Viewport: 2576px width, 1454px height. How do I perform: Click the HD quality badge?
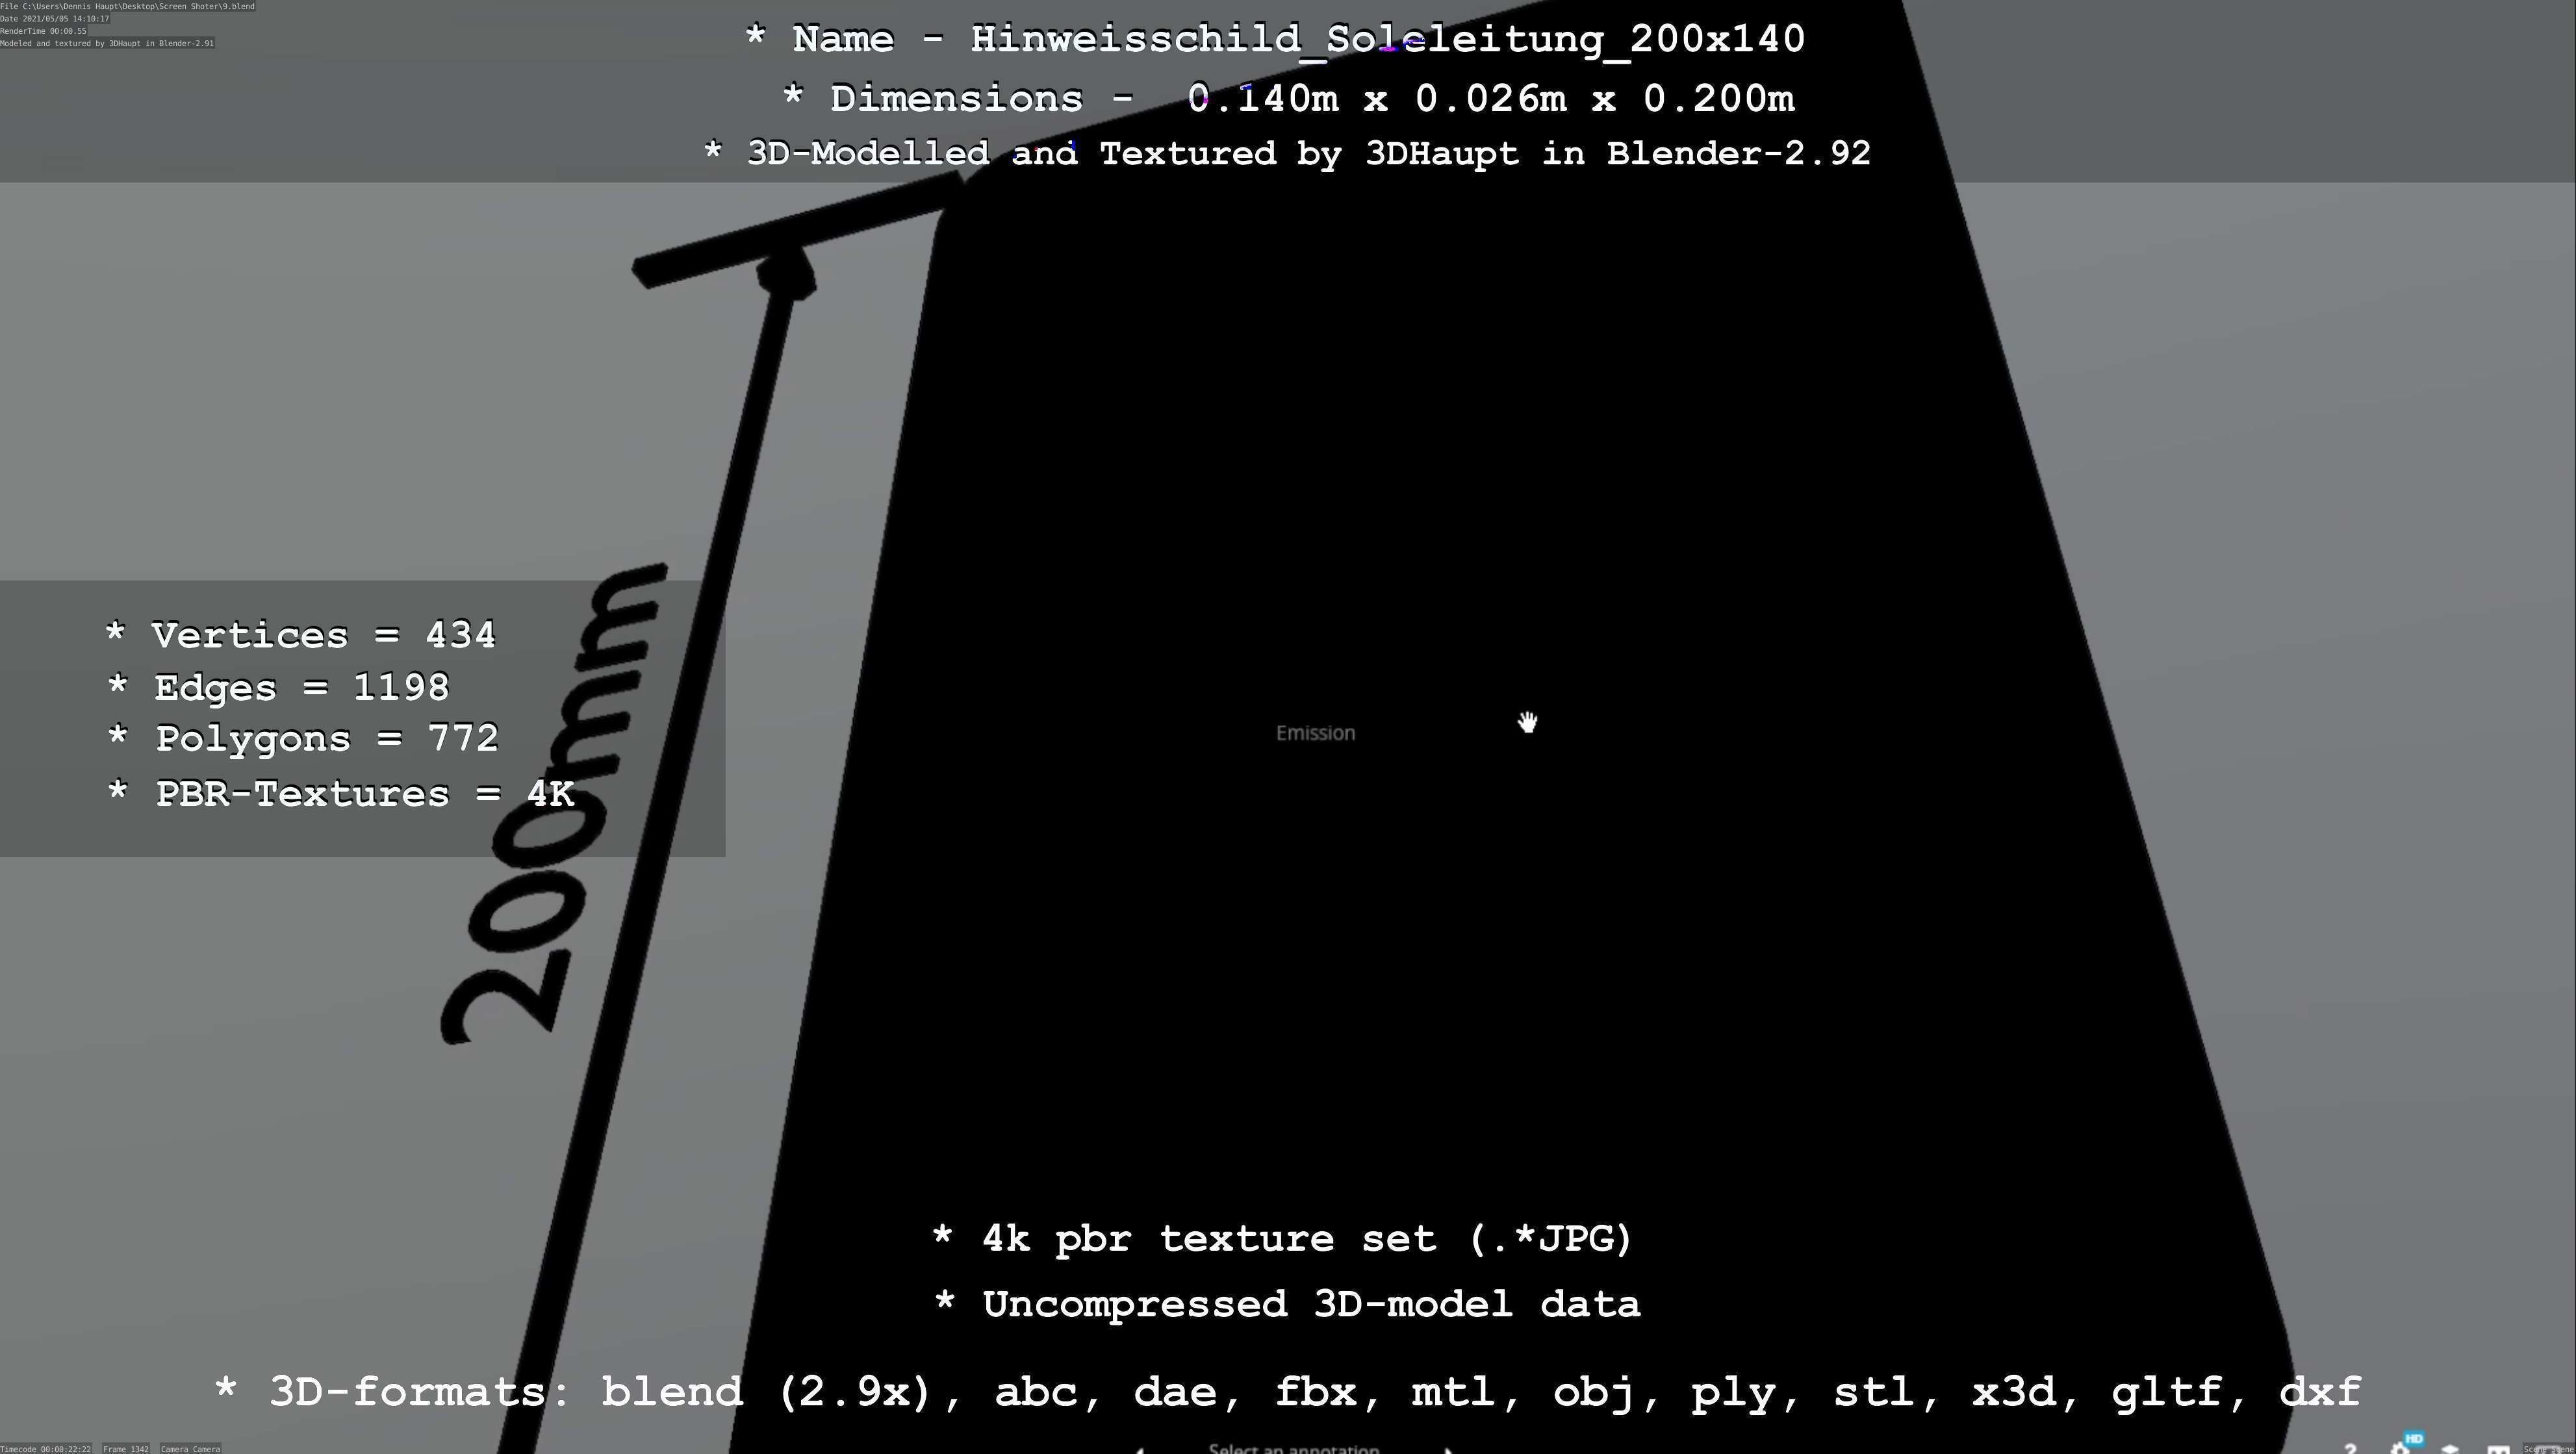[x=2414, y=1439]
